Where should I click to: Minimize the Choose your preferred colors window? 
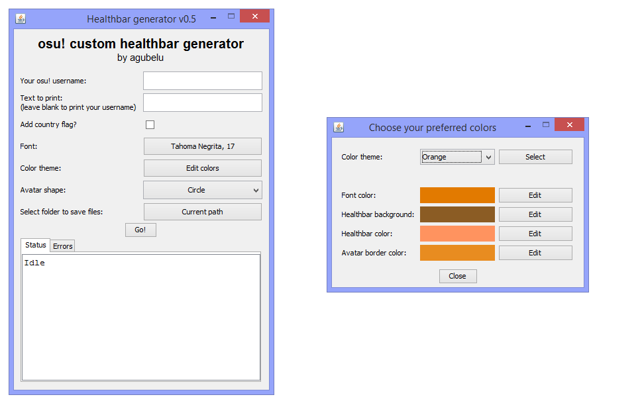[x=528, y=126]
